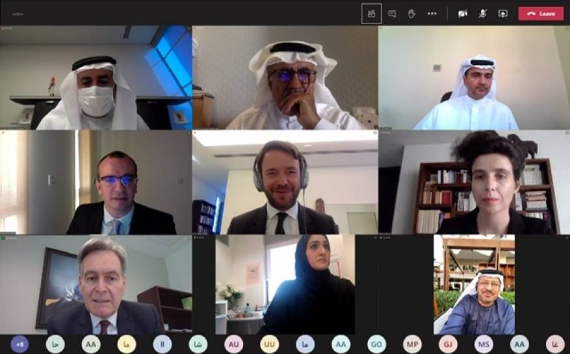Open the meeting chat icon
The image size is (570, 354).
pos(392,14)
